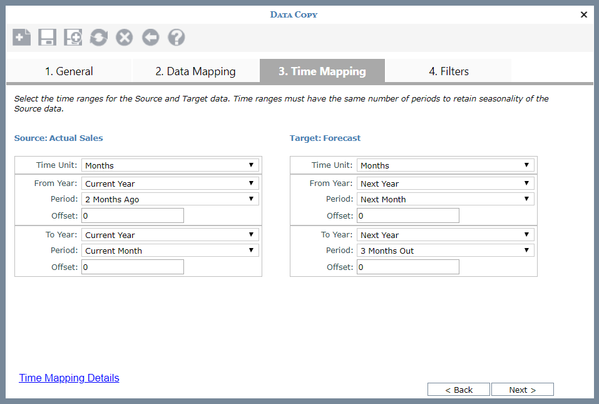Open Source To Year Current Year dropdown

click(170, 234)
